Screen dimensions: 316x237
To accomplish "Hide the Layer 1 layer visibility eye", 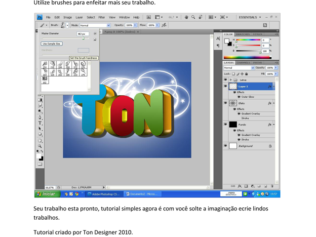I will (226, 86).
